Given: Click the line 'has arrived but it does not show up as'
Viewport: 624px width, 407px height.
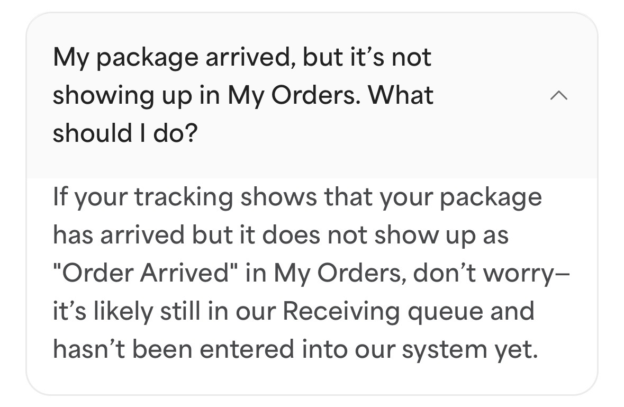Looking at the screenshot, I should pyautogui.click(x=281, y=236).
